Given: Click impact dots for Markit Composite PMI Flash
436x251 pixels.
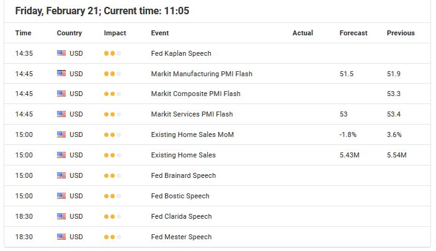Looking at the screenshot, I should click(112, 94).
